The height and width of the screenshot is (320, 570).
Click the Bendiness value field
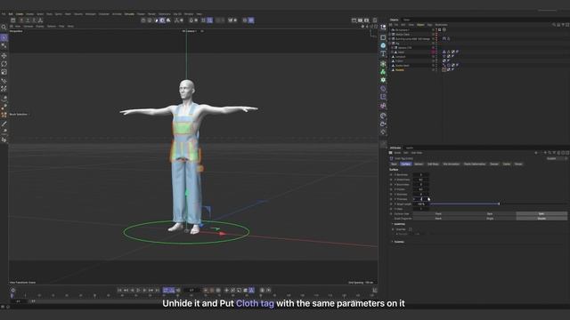click(421, 174)
